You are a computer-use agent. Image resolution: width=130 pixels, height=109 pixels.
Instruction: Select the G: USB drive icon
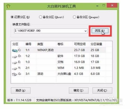click(x=15, y=74)
